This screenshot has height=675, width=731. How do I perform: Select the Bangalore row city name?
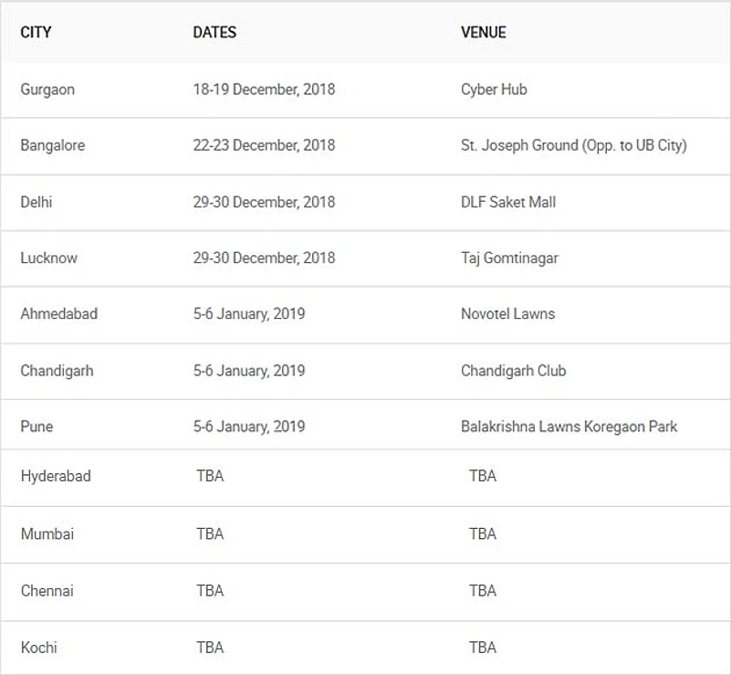click(x=52, y=145)
